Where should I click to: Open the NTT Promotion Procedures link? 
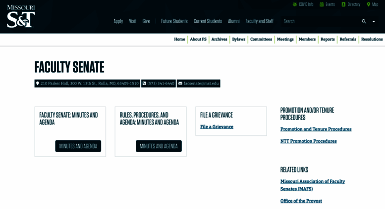(x=308, y=141)
